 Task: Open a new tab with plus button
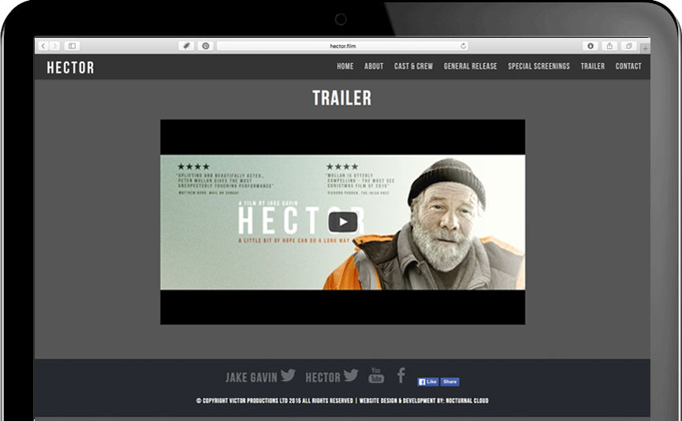pyautogui.click(x=646, y=49)
